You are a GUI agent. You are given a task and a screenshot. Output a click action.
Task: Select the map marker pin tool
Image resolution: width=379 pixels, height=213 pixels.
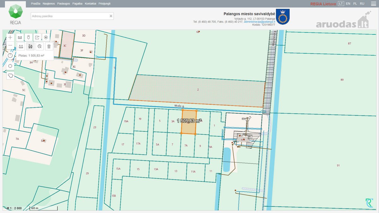point(28,37)
